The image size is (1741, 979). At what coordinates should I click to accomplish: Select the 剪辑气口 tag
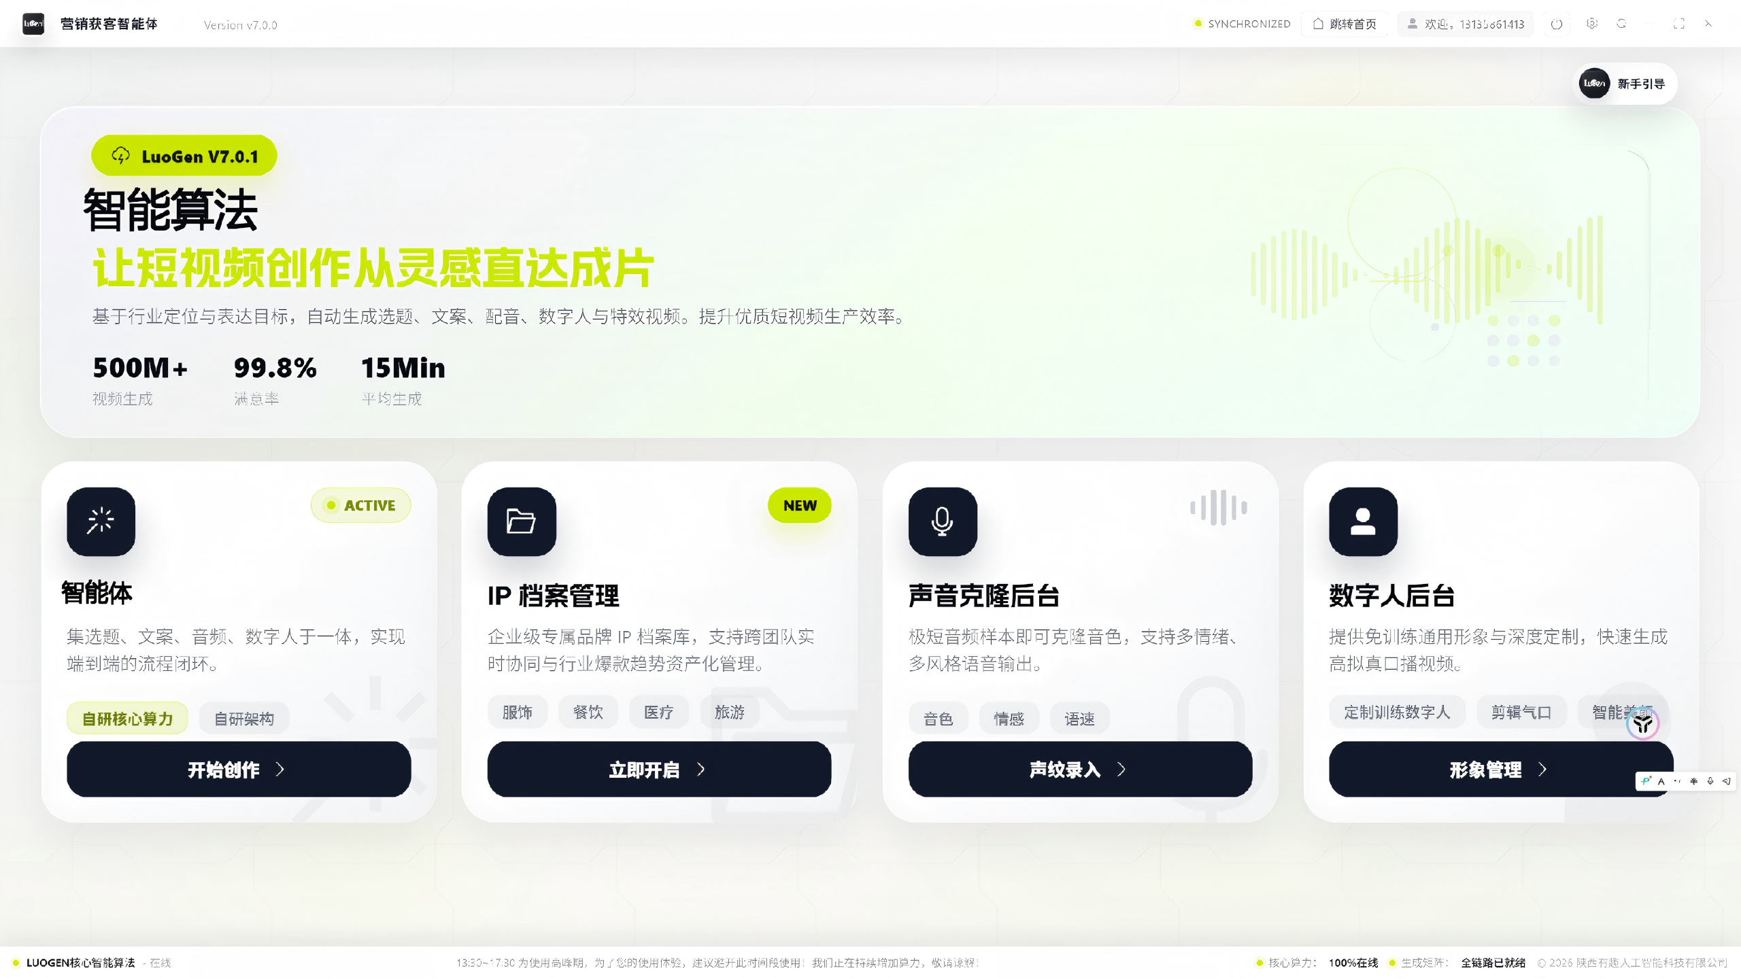pos(1521,712)
